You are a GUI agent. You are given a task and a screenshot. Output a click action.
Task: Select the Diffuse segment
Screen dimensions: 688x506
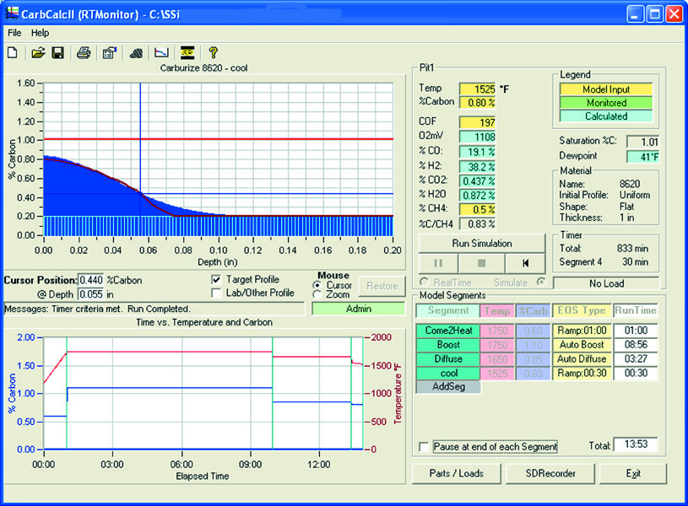click(x=448, y=358)
